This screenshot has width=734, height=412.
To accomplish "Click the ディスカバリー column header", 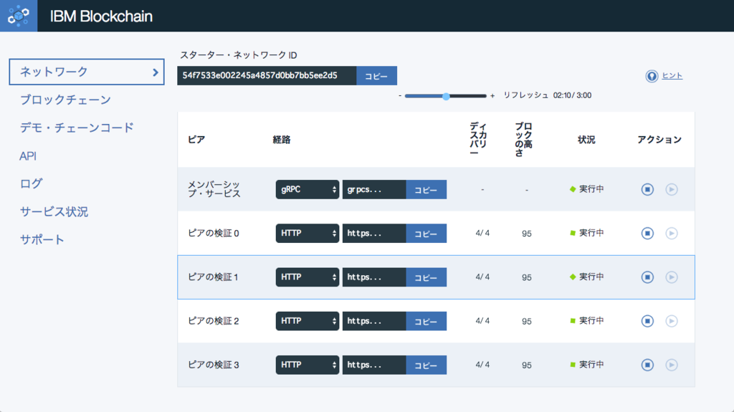I will coord(478,140).
